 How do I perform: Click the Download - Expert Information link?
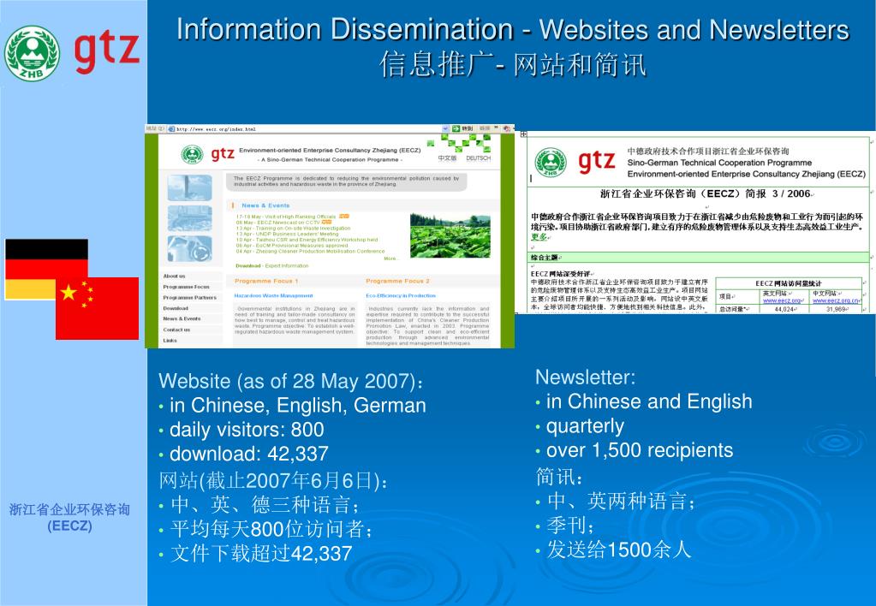pos(271,266)
